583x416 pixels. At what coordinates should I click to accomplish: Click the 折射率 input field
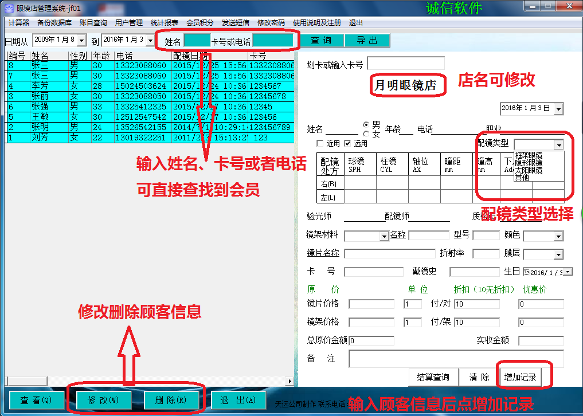pos(486,253)
